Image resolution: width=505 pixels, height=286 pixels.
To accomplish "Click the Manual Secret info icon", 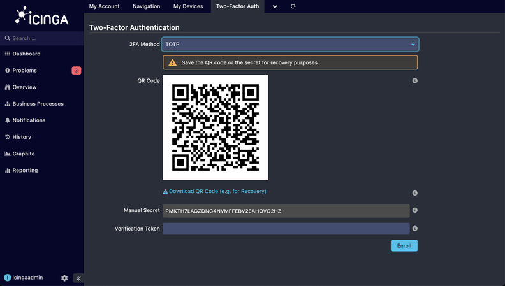I will tap(415, 210).
